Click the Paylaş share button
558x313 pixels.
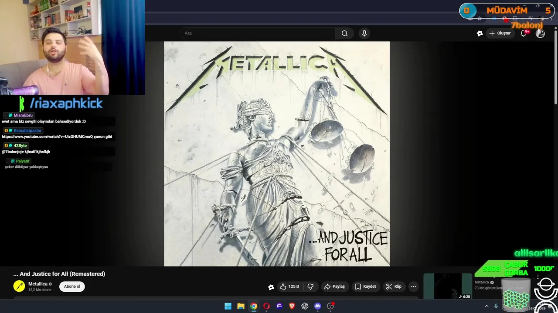coord(334,286)
